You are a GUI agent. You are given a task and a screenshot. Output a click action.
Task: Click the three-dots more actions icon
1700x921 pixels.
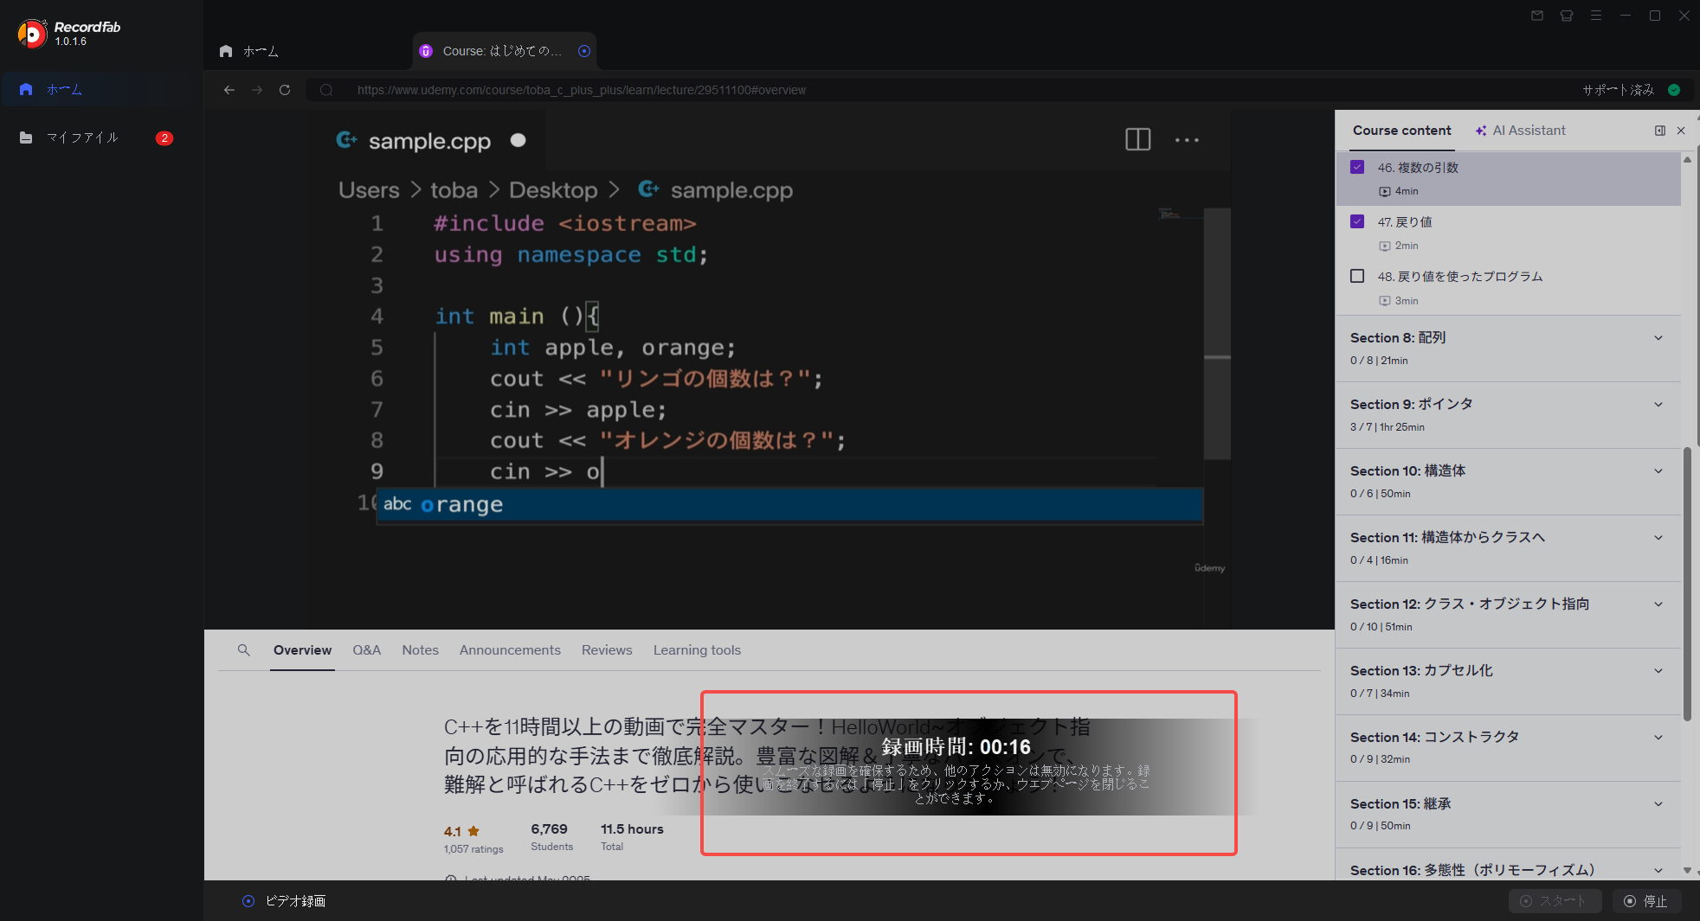pyautogui.click(x=1187, y=140)
